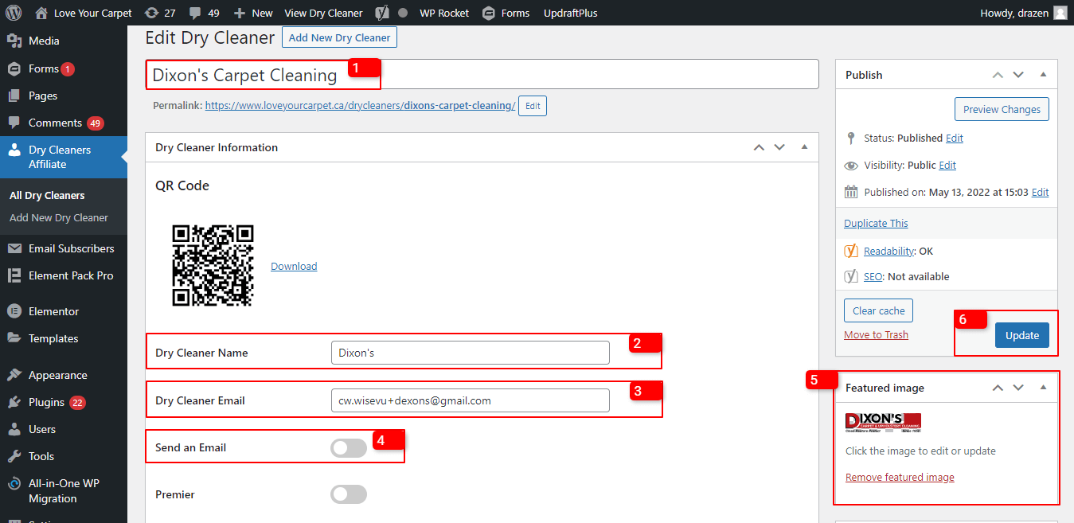Click the drazen user avatar
This screenshot has height=523, width=1074.
1060,13
